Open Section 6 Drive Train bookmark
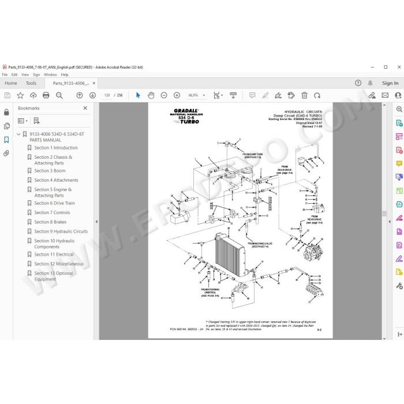This screenshot has width=404, height=404. coord(54,203)
